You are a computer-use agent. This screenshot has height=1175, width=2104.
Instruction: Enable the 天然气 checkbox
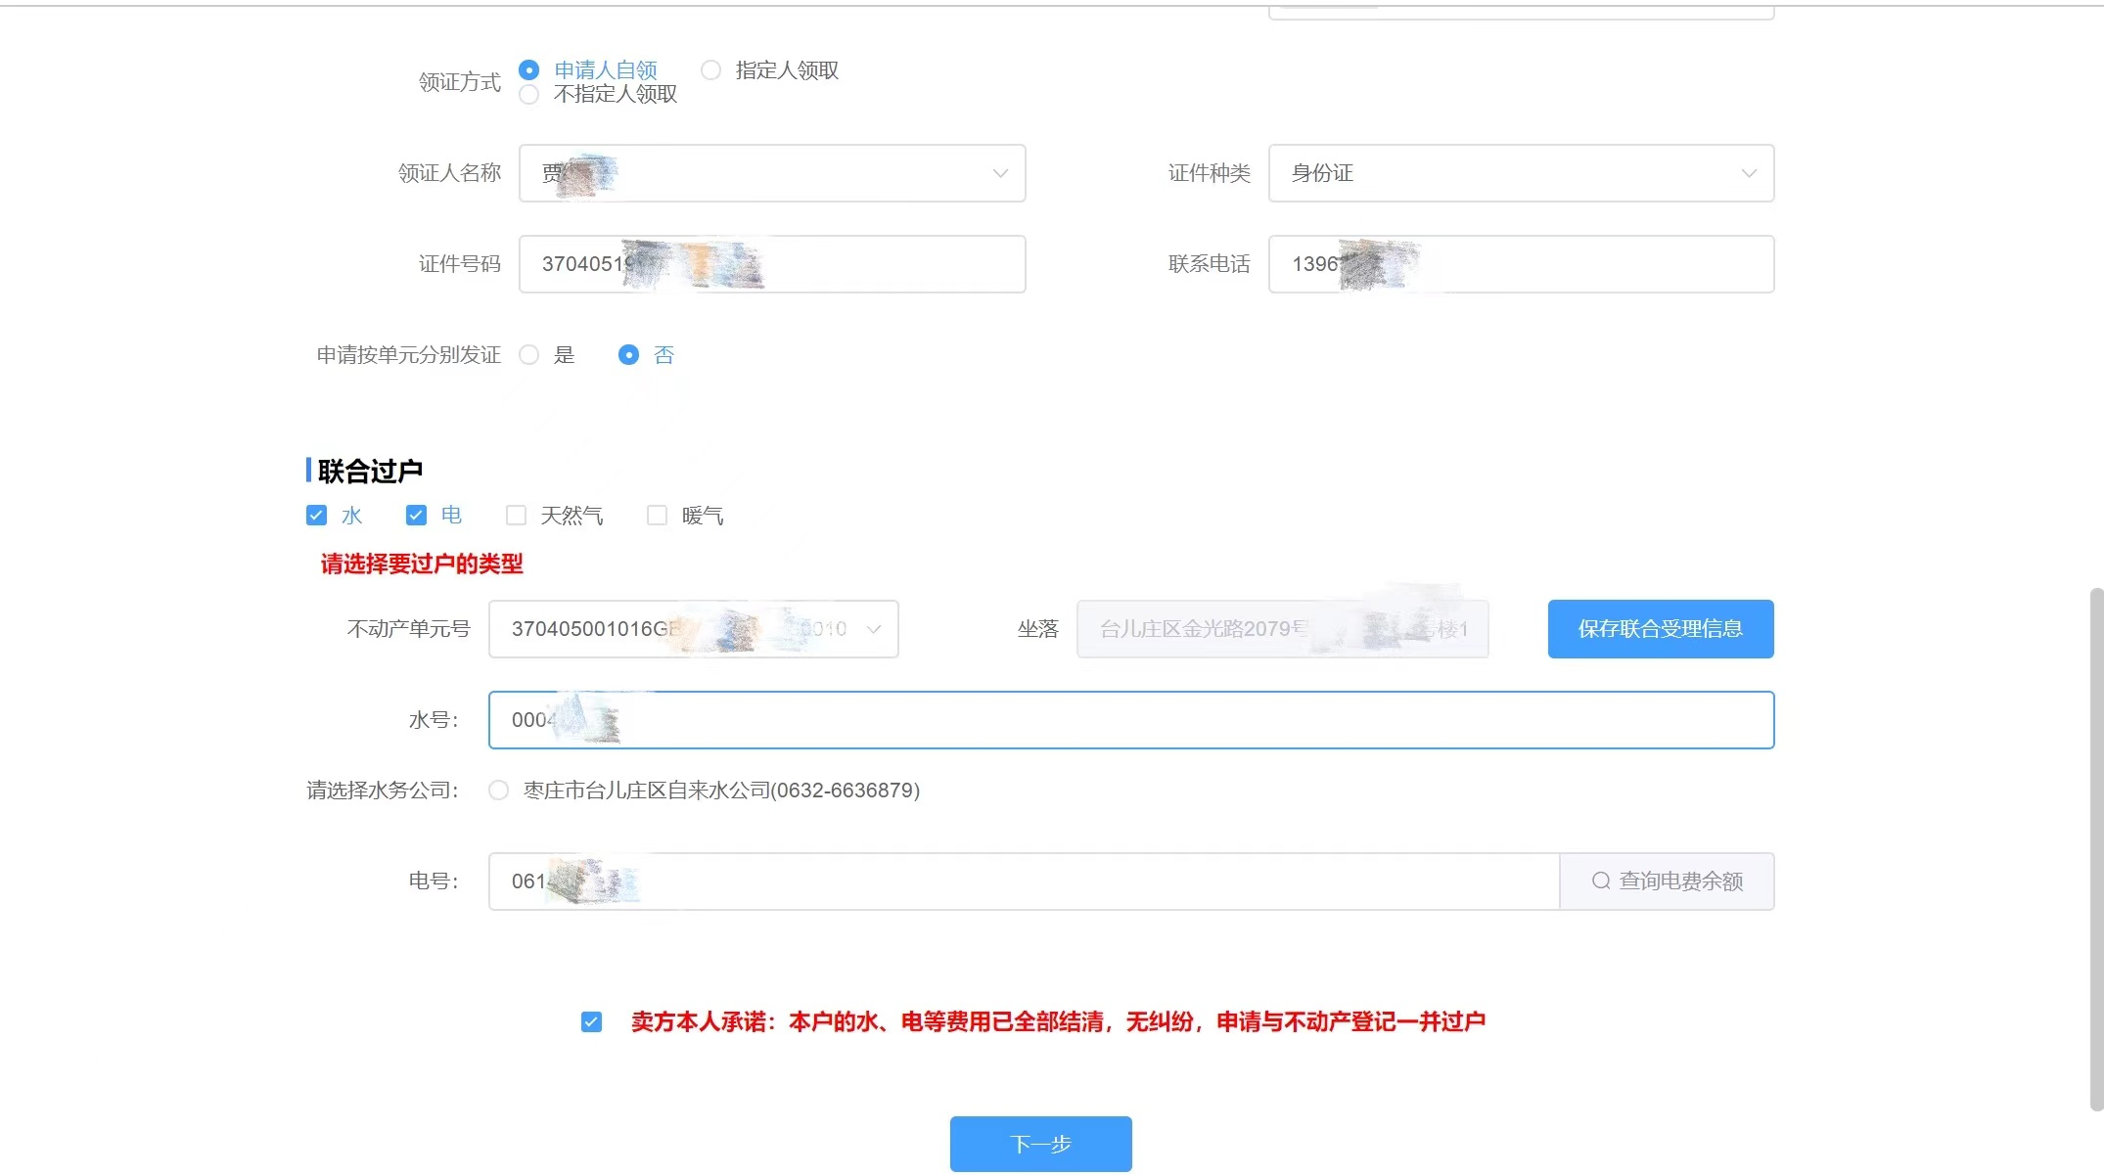pyautogui.click(x=516, y=516)
